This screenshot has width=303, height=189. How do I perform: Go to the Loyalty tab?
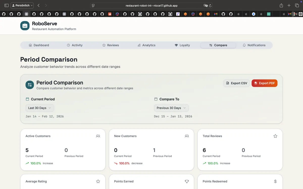[182, 45]
